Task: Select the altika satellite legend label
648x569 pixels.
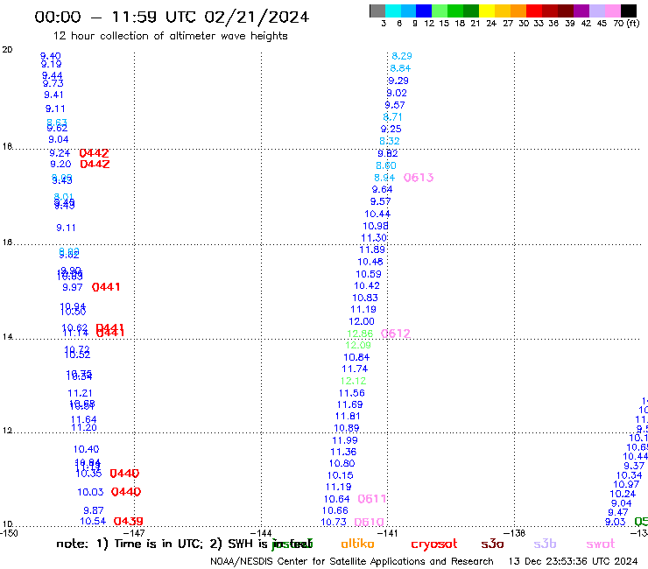Action: 357,544
